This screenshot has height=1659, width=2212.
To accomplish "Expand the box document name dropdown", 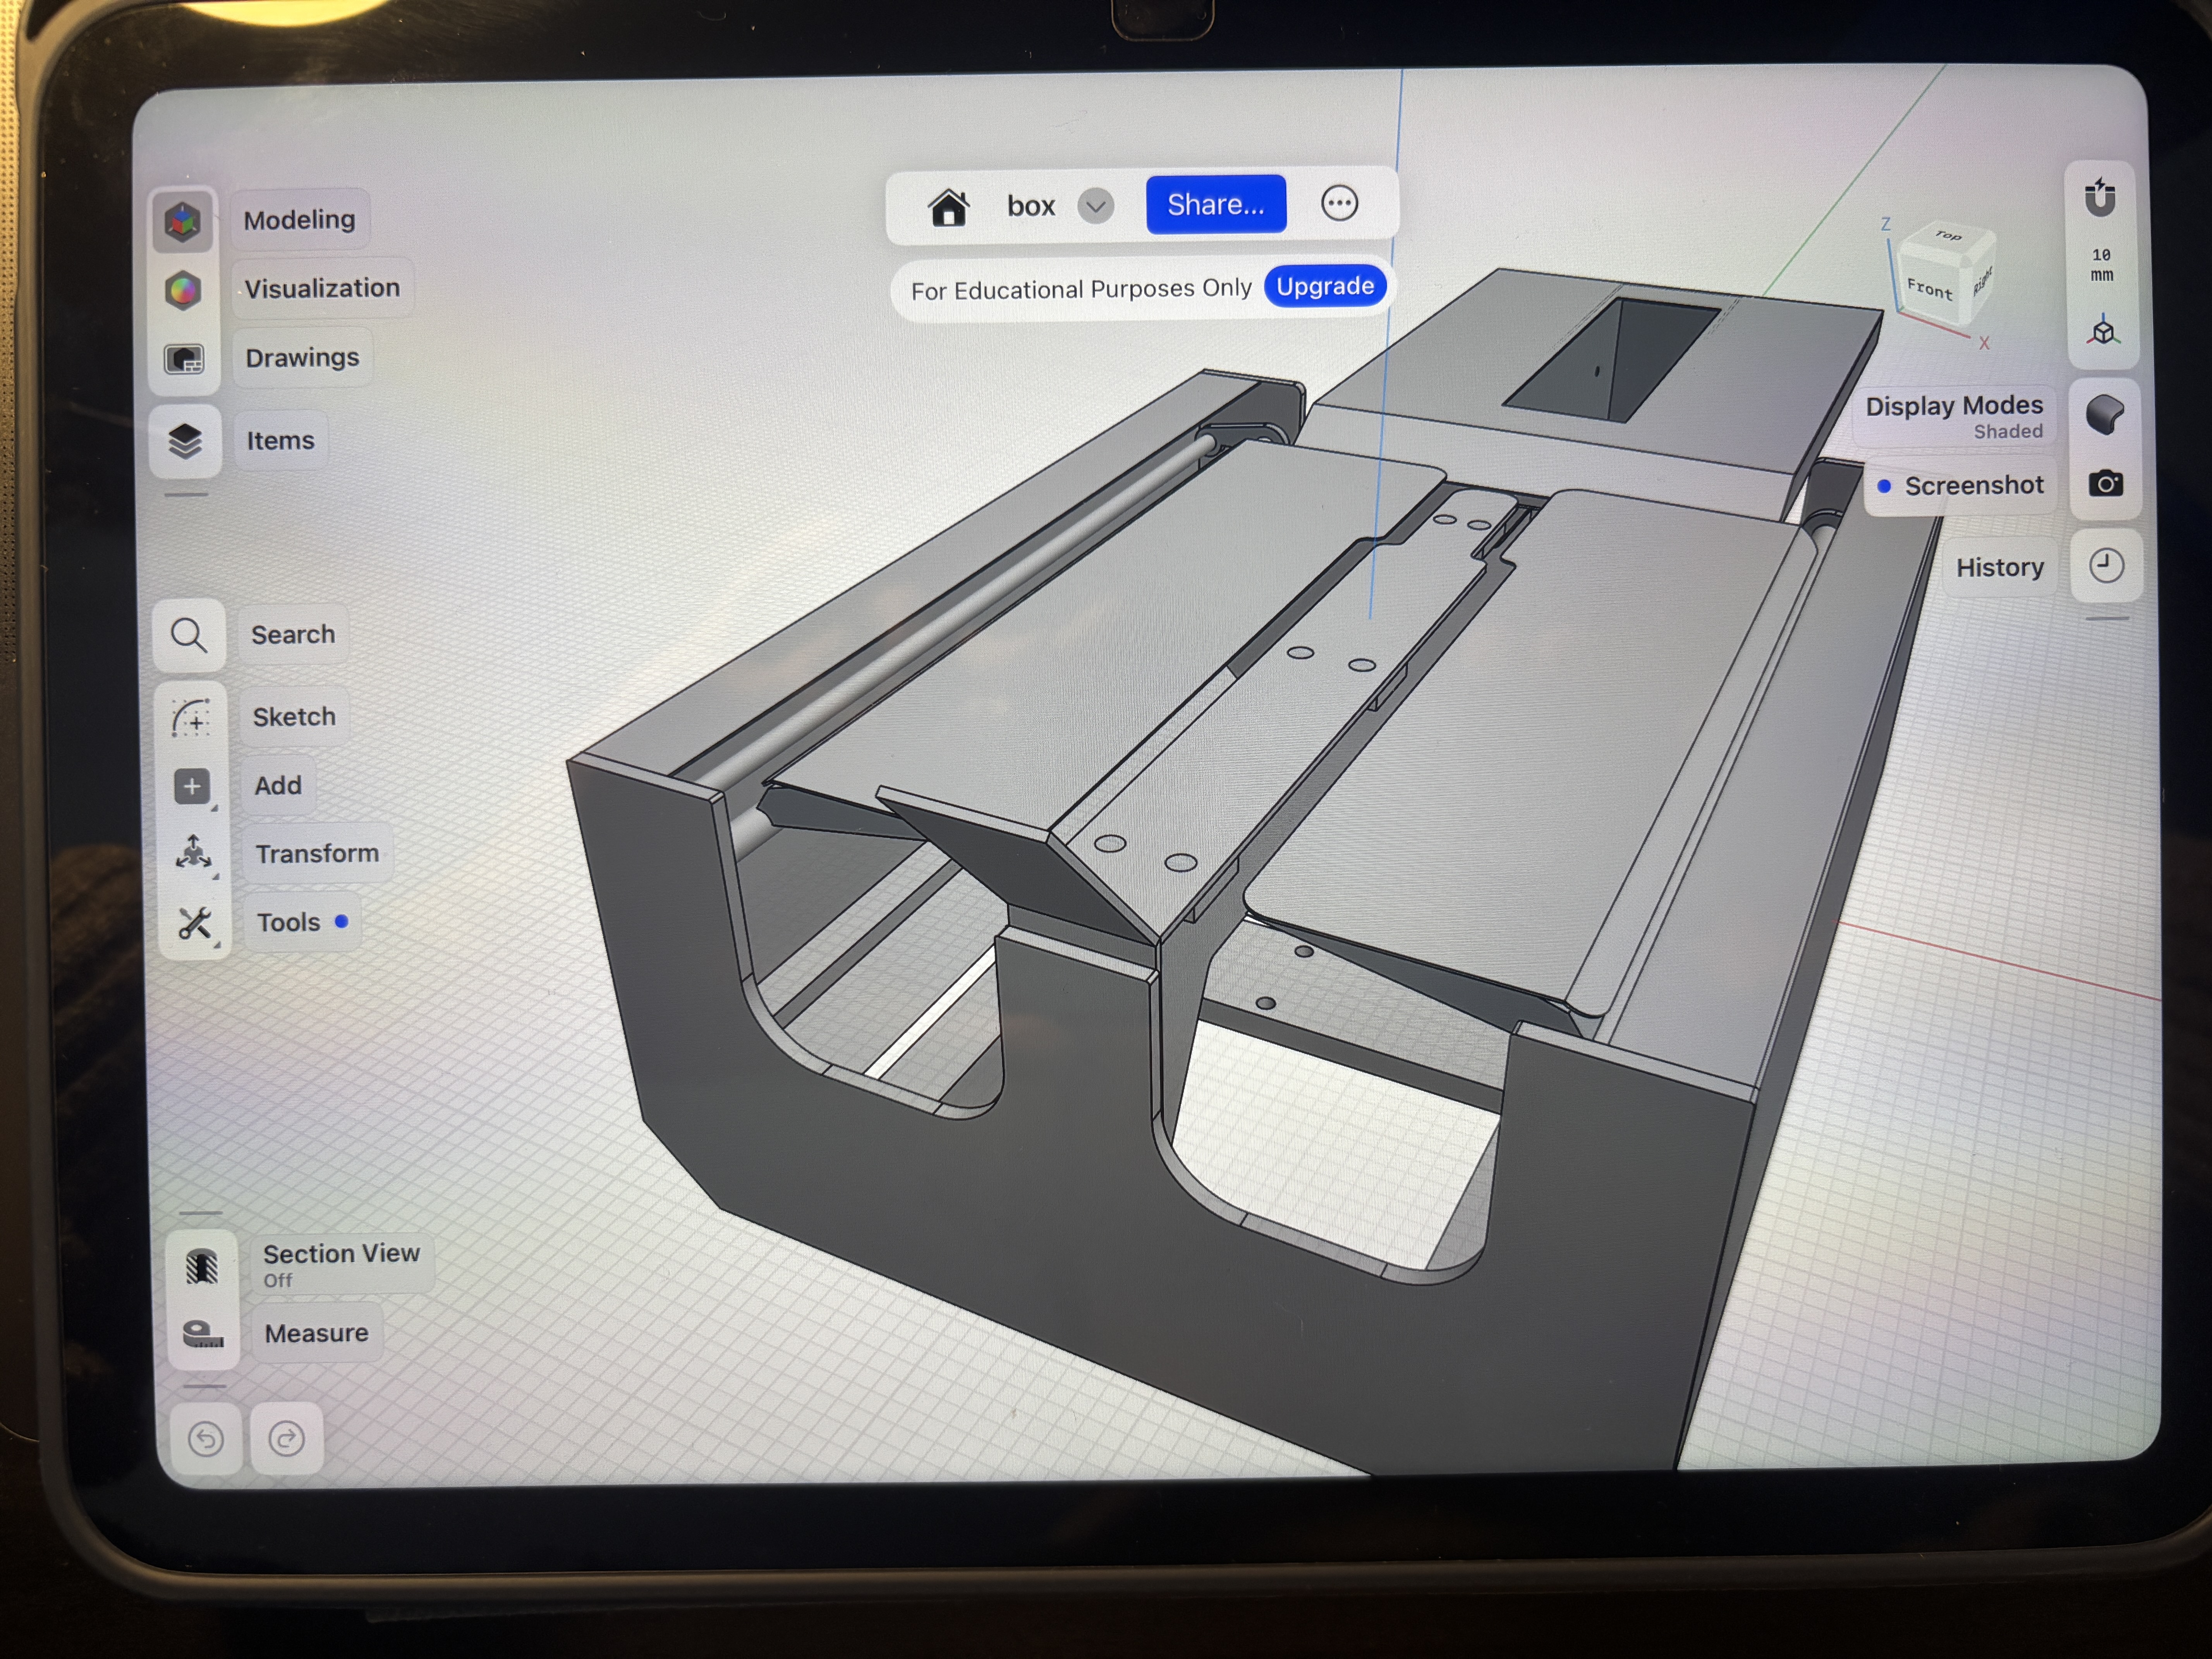I will [1096, 206].
